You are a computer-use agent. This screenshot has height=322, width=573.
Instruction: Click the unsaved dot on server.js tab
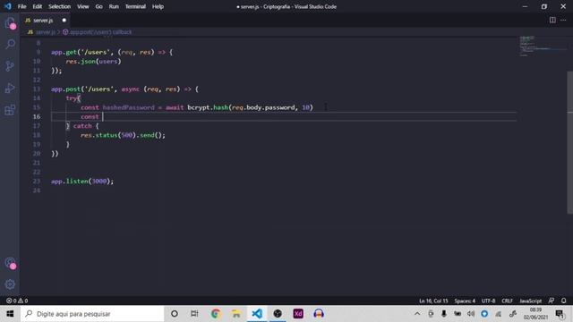point(64,21)
